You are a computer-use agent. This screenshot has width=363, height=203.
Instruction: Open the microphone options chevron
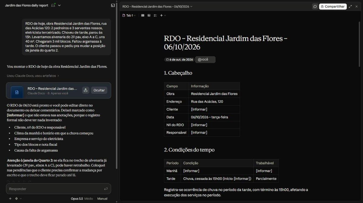click(21, 199)
